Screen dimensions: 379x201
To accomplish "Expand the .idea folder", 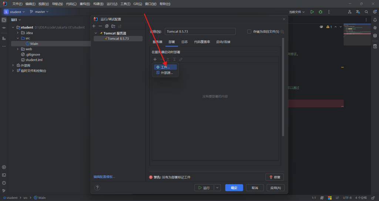I will pos(18,33).
